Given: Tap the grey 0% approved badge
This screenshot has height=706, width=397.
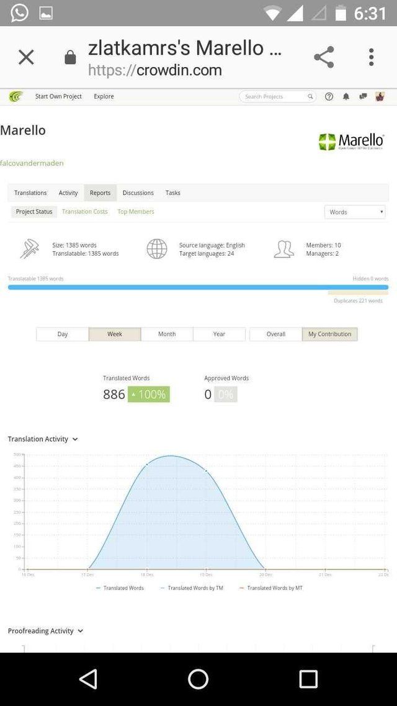Looking at the screenshot, I should (226, 395).
